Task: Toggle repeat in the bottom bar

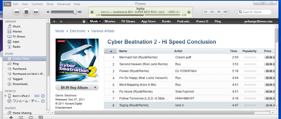Action: tap(31, 117)
